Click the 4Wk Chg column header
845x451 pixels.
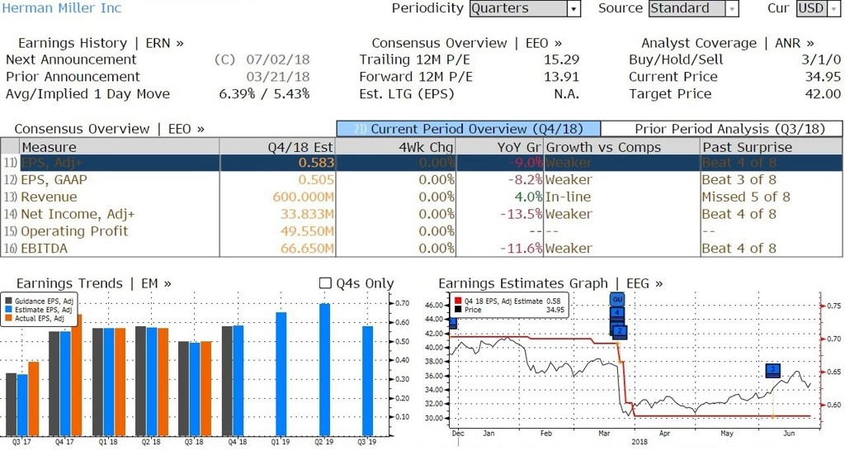395,147
